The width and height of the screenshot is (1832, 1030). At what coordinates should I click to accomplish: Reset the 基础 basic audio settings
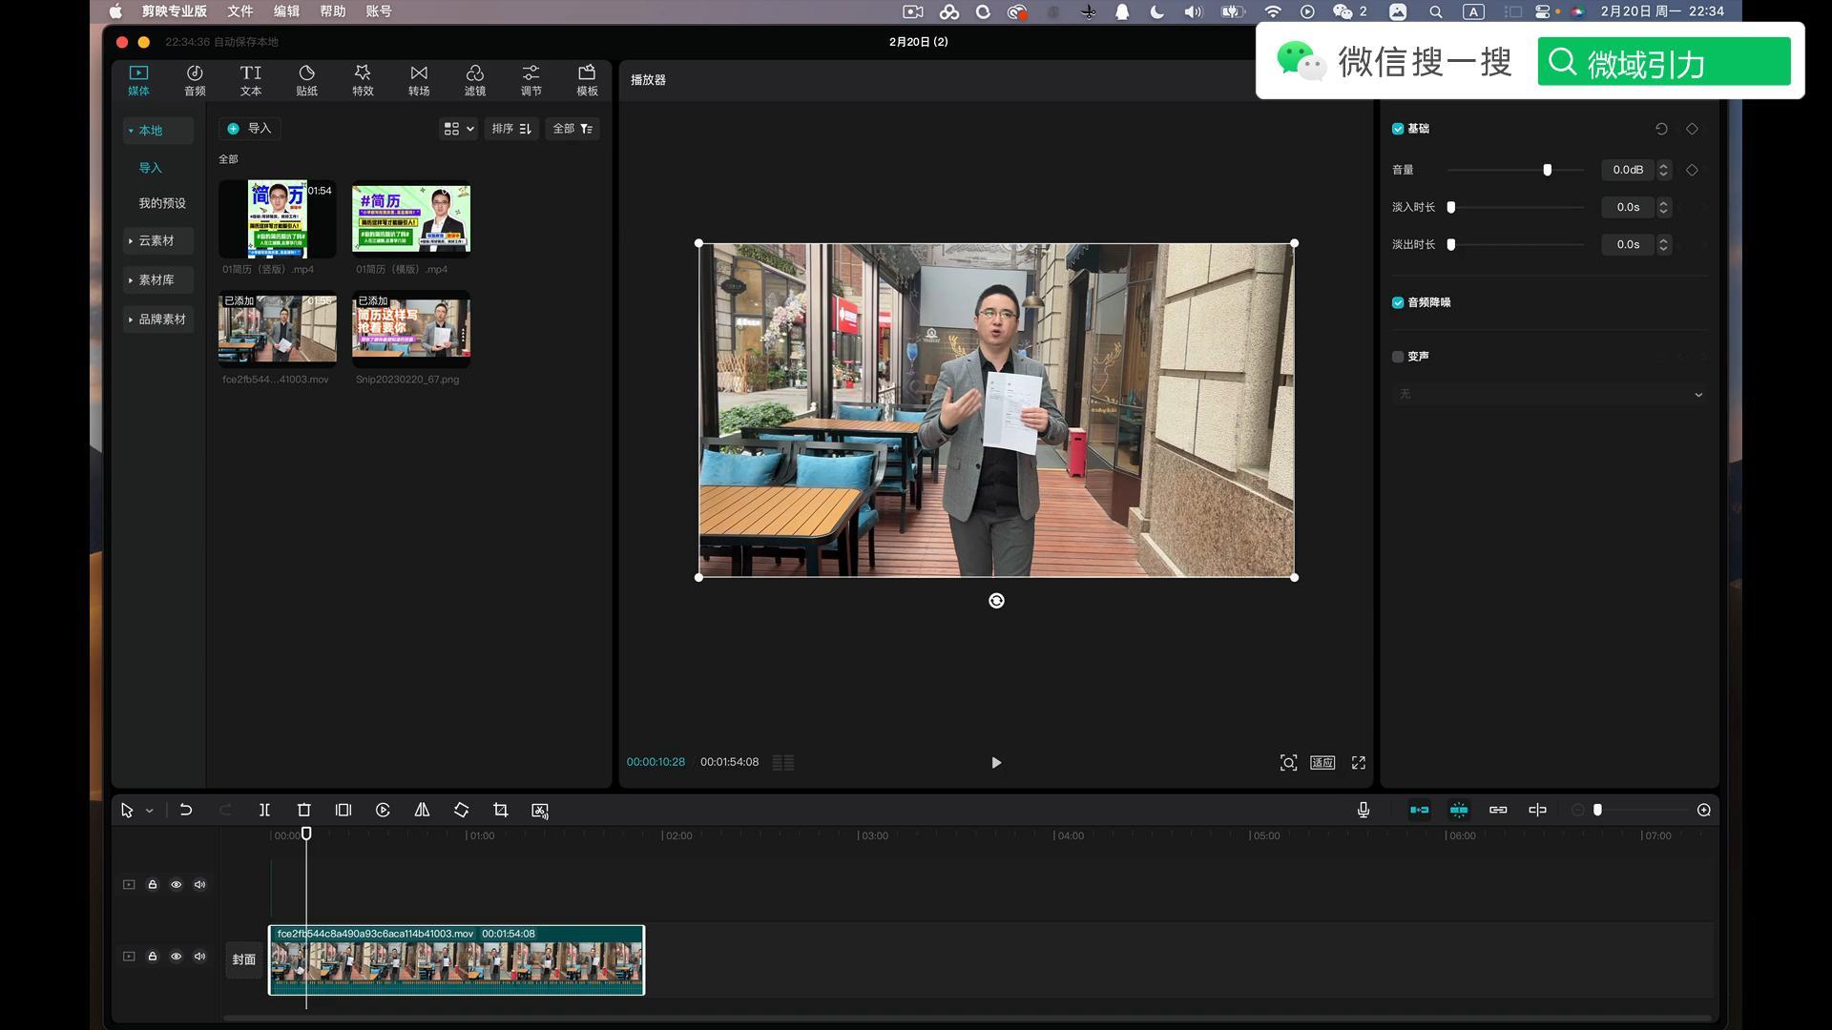click(1661, 129)
